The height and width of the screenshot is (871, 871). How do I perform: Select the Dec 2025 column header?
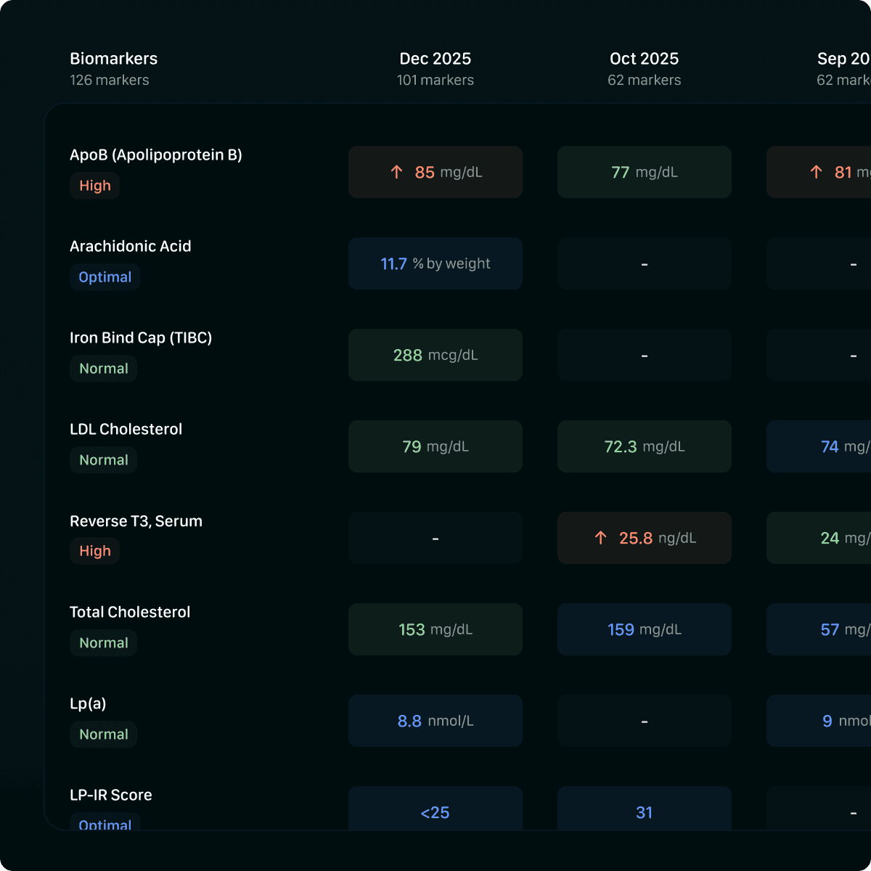click(435, 59)
